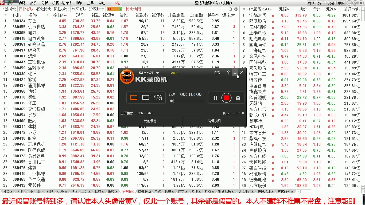365x205 pixels.
Task: Open 我的录像 in KK recorder
Action: 150,121
